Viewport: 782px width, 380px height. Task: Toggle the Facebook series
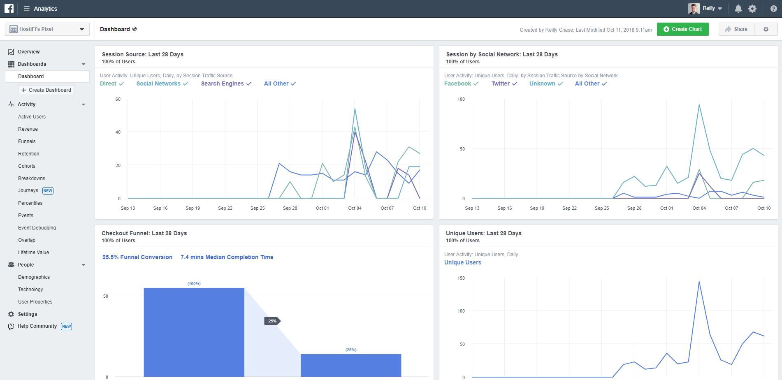461,83
